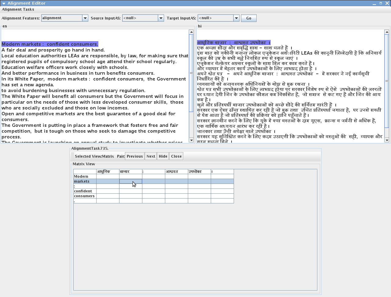Hide the current alignment pair

[x=163, y=156]
